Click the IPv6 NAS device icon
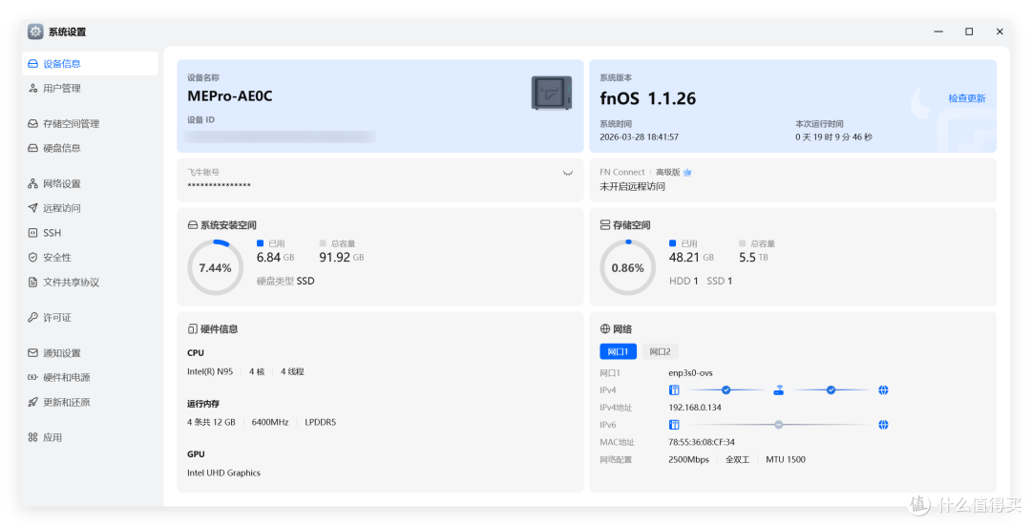 tap(674, 425)
